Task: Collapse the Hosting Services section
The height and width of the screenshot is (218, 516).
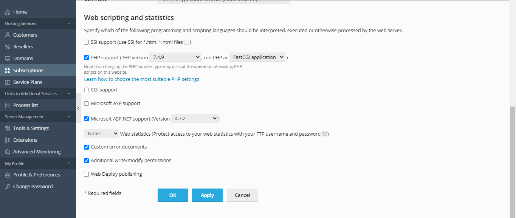Action: click(x=69, y=23)
